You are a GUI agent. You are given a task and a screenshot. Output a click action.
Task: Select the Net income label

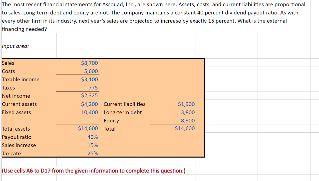(16, 96)
